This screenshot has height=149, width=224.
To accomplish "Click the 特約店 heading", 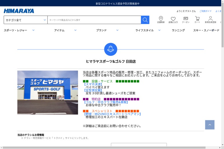I will click(96, 99).
